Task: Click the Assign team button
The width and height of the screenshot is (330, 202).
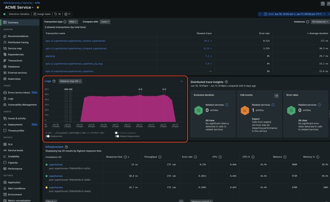Action: click(41, 14)
